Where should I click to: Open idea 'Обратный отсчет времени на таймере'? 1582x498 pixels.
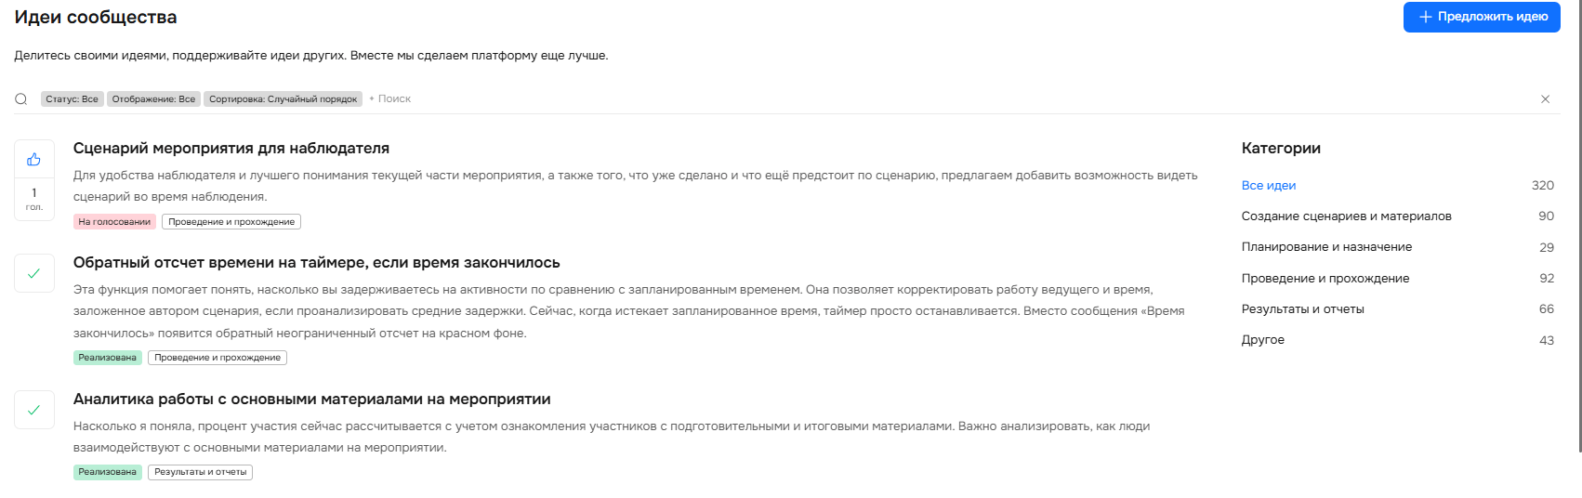[316, 263]
